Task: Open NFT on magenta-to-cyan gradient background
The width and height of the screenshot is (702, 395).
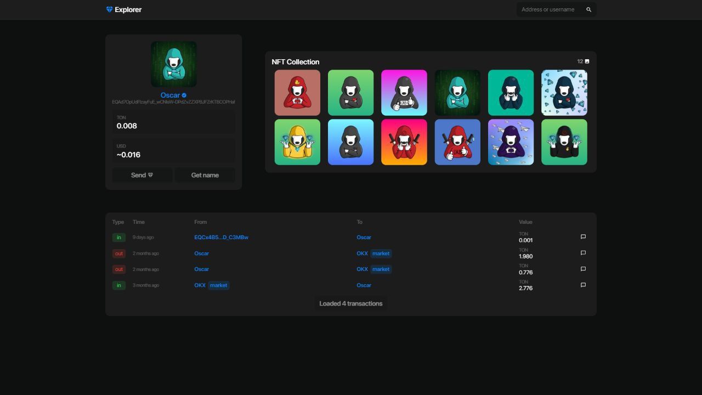Action: point(404,93)
